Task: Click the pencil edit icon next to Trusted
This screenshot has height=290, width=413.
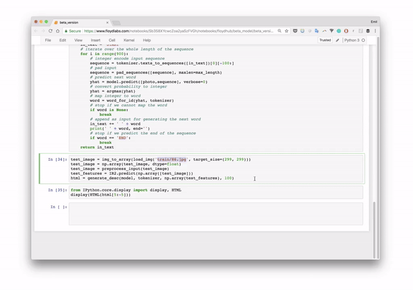Action: pos(338,40)
